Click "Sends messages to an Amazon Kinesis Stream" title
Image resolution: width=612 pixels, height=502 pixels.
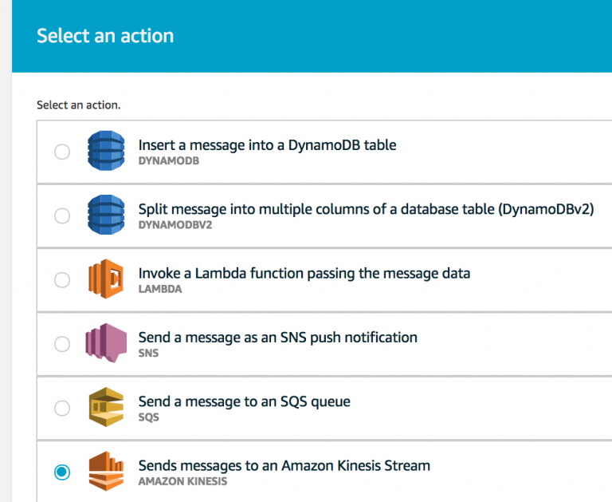[284, 465]
